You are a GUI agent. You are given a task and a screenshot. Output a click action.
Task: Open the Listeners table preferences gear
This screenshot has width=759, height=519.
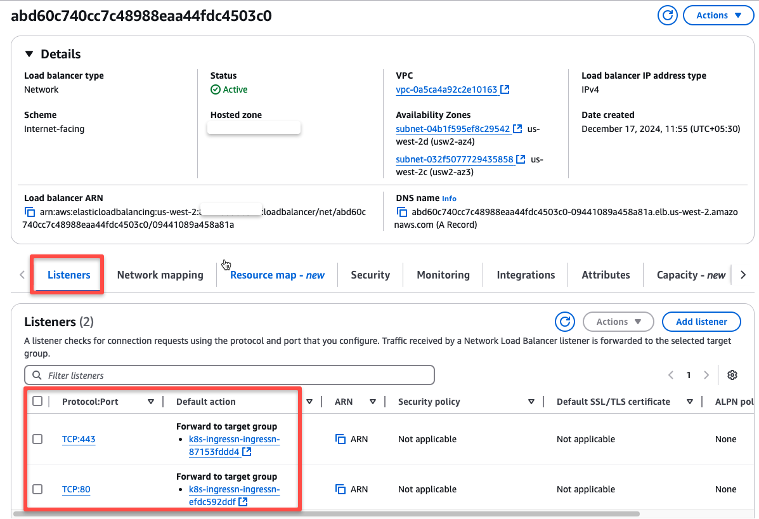732,375
